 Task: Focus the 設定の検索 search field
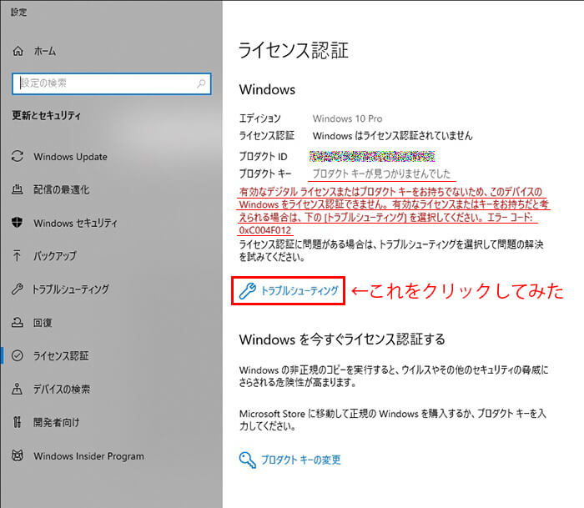(112, 83)
